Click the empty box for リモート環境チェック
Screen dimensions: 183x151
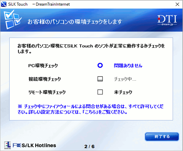point(100,92)
